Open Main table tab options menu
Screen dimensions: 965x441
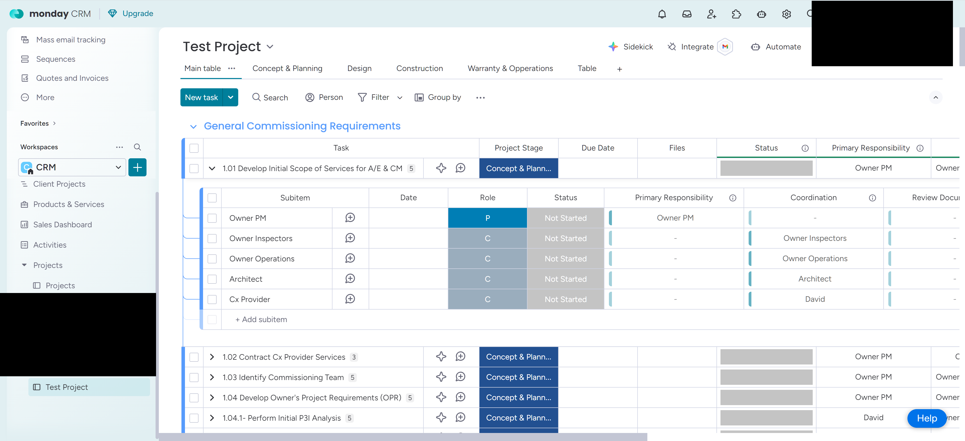[x=231, y=68]
